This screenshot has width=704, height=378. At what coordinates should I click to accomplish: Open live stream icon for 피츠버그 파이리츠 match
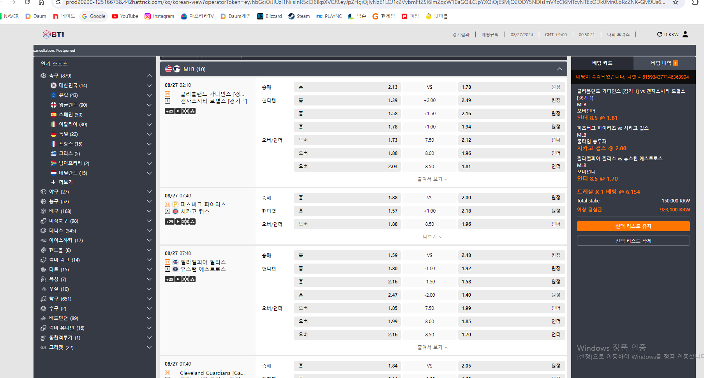click(178, 222)
